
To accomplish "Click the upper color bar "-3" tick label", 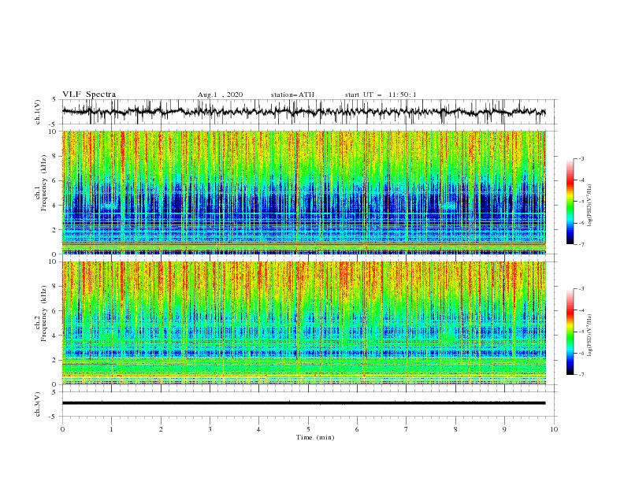I will (581, 158).
